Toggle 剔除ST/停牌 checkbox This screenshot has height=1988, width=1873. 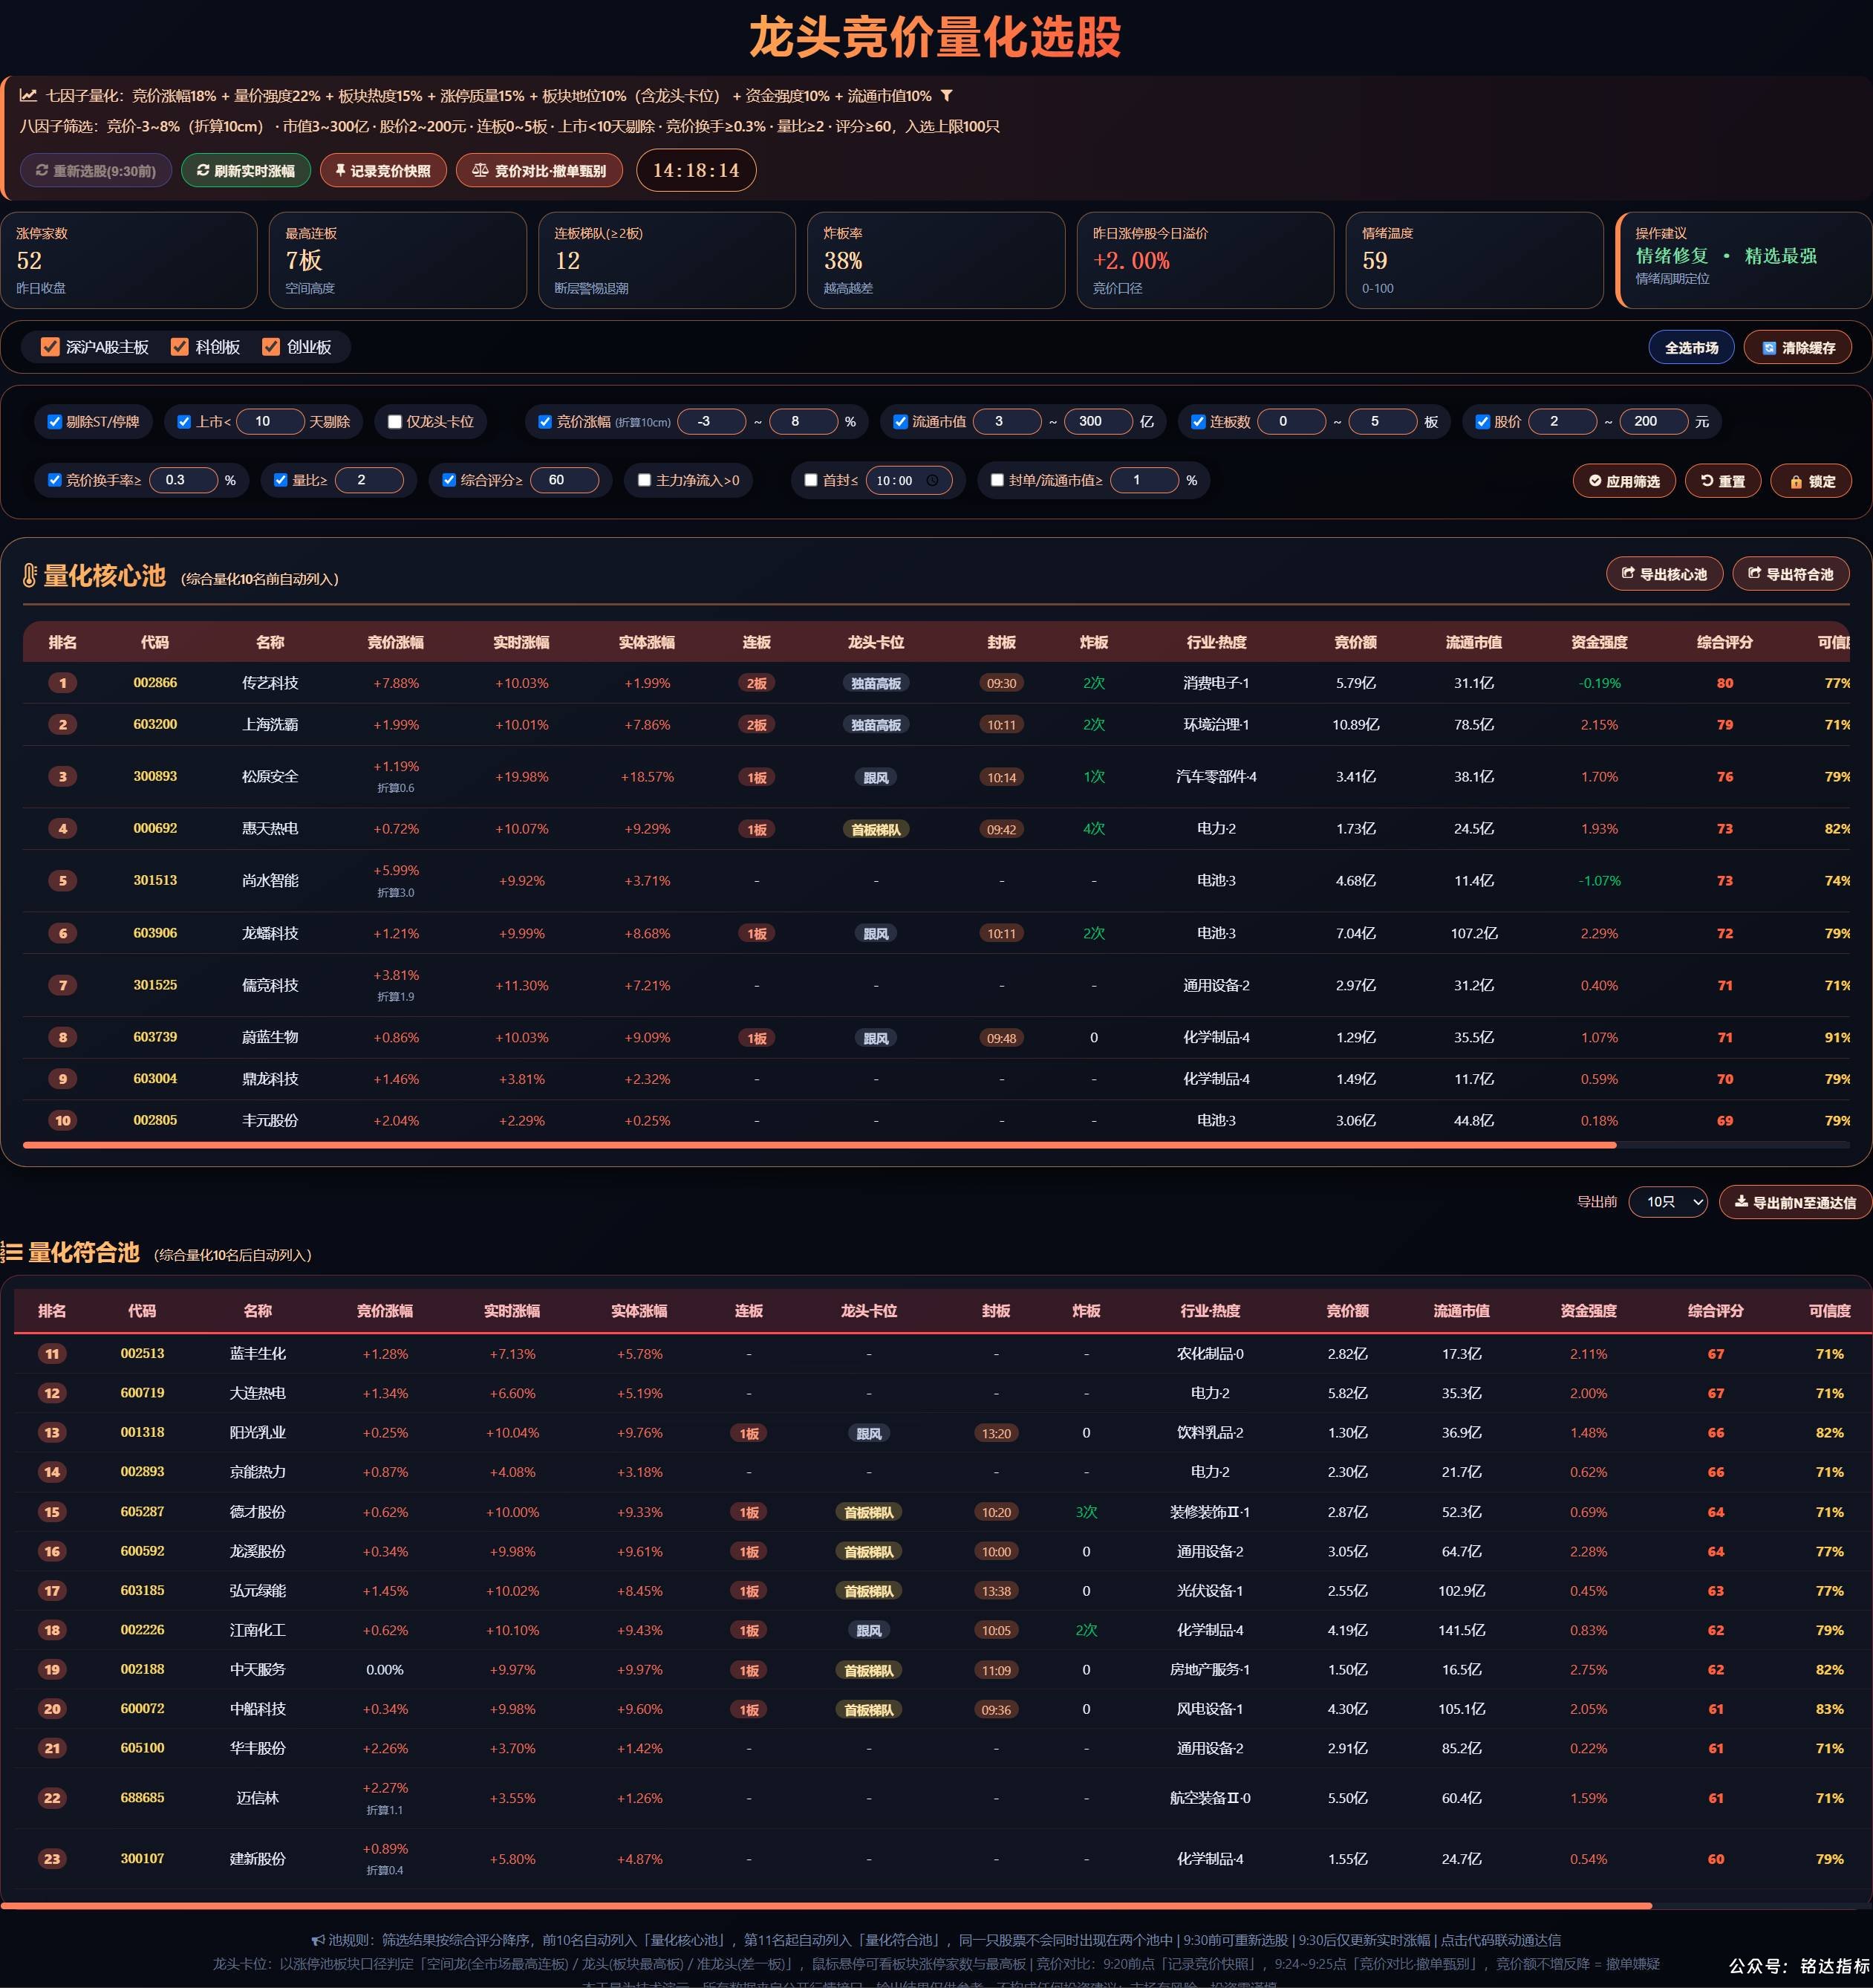coord(55,422)
